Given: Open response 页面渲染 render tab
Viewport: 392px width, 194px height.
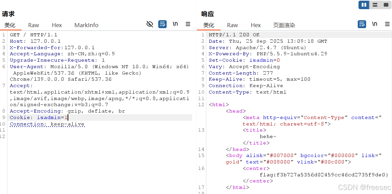Looking at the screenshot, I should [284, 25].
